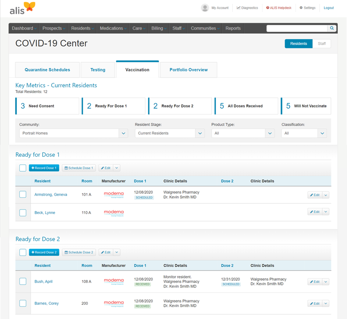This screenshot has height=319, width=347.
Task: Open resident Beck, Lynne
Action: point(45,213)
